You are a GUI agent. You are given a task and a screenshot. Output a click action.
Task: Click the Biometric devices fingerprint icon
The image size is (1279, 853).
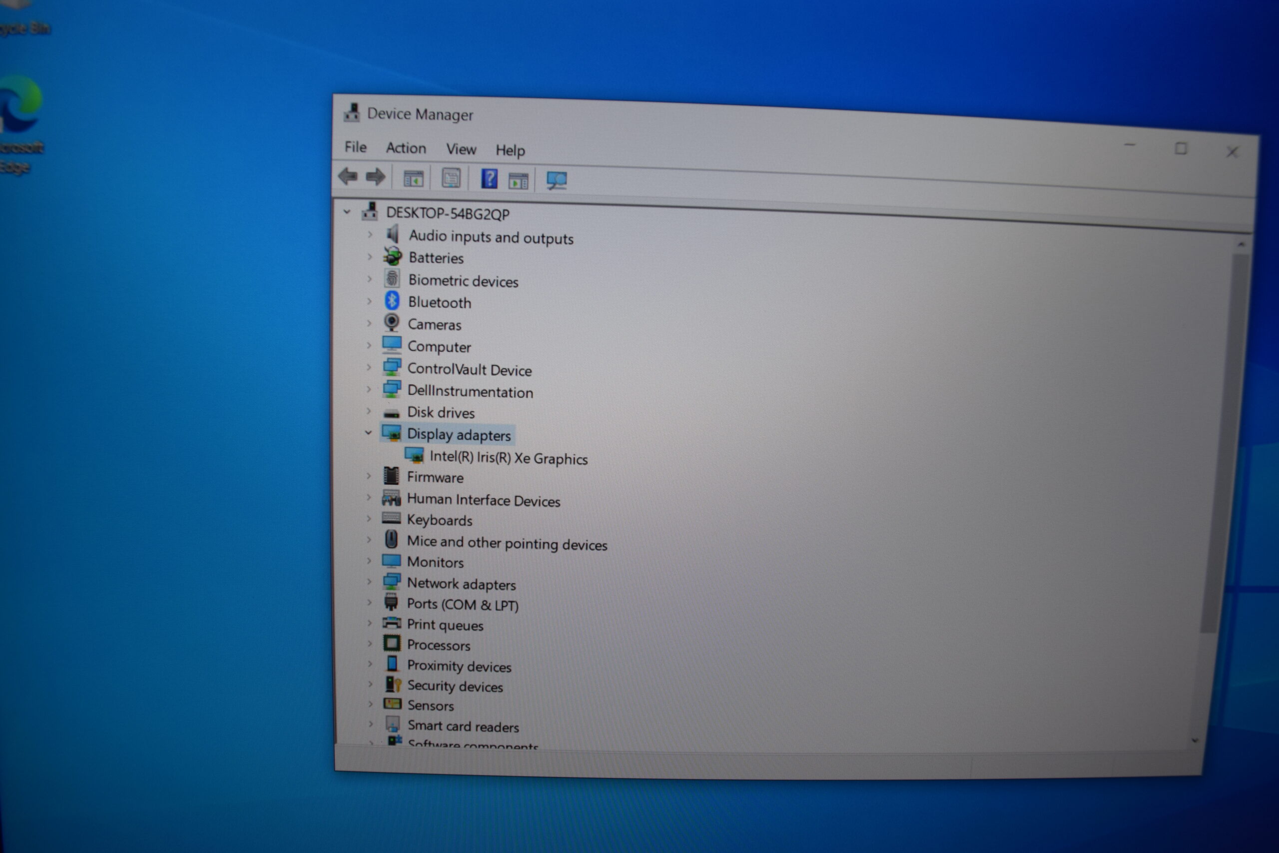(x=392, y=278)
